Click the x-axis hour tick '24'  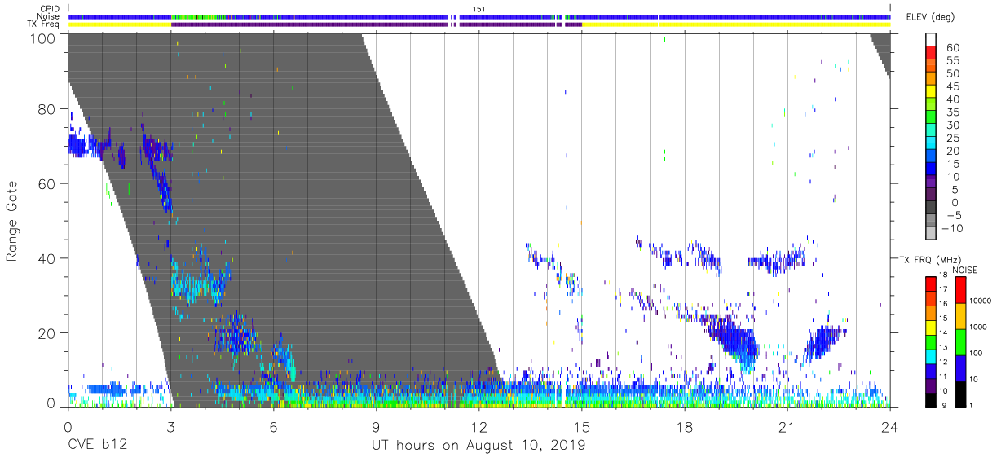click(x=890, y=427)
